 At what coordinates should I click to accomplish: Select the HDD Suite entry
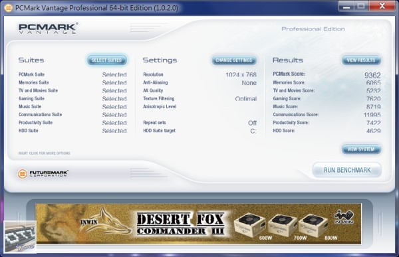pos(28,131)
